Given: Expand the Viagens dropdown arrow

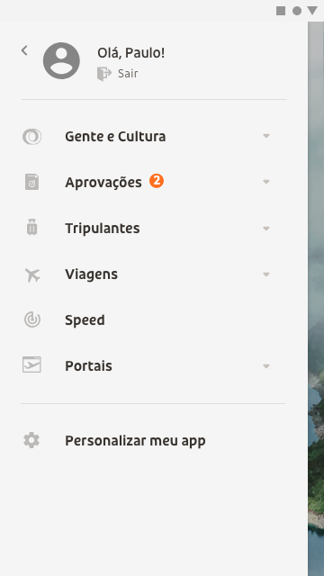Looking at the screenshot, I should (x=266, y=274).
